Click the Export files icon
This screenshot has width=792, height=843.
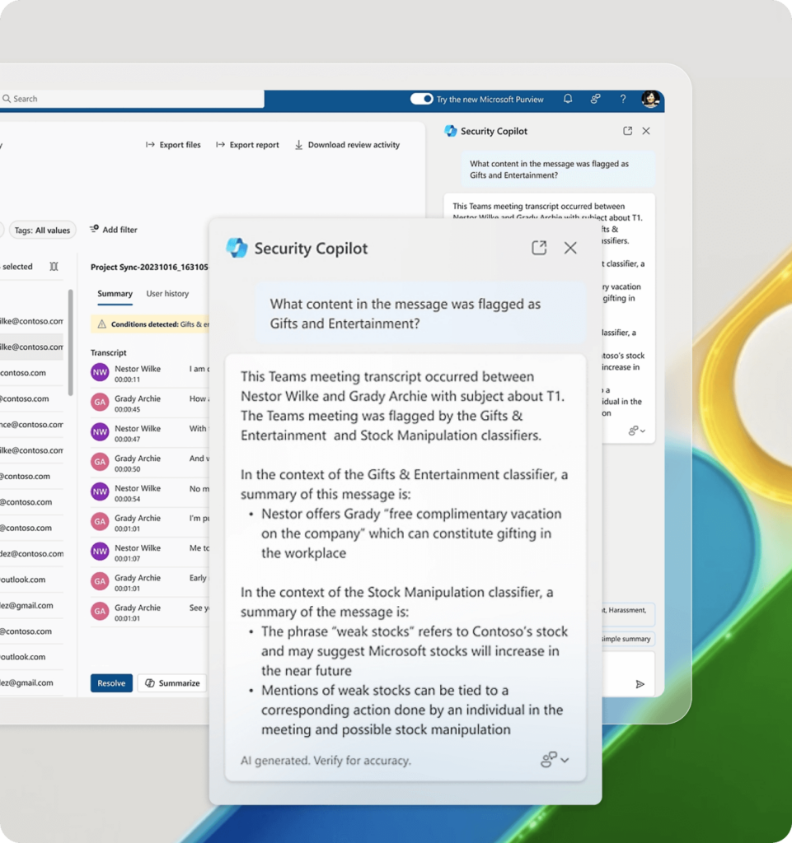coord(151,144)
